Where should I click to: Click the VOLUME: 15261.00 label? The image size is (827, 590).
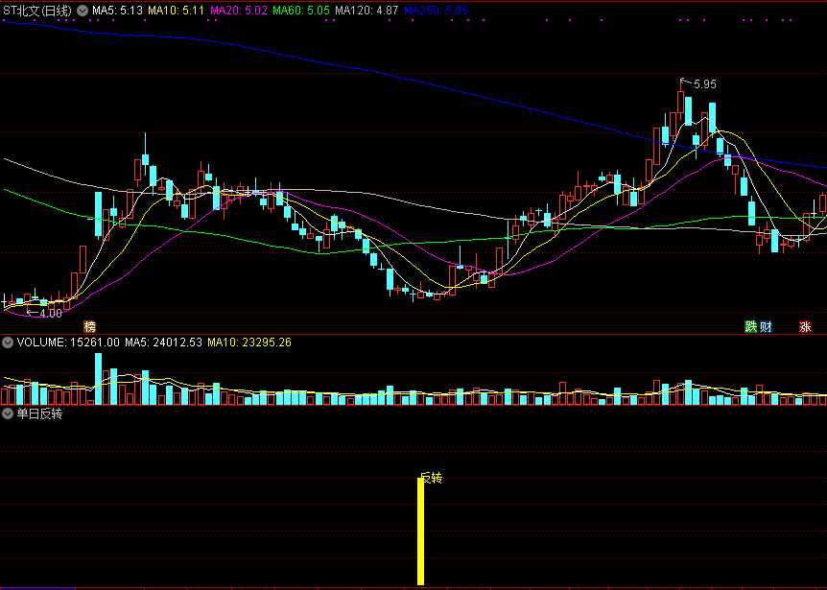pos(68,342)
